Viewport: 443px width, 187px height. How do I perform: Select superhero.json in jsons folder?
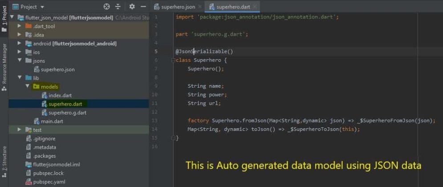[57, 69]
